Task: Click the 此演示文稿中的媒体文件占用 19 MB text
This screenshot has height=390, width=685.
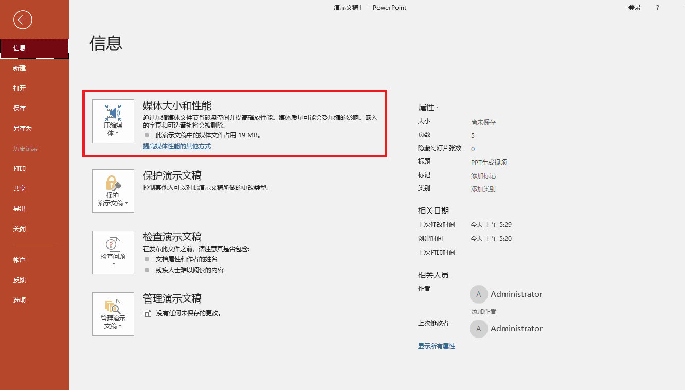Action: click(x=208, y=136)
